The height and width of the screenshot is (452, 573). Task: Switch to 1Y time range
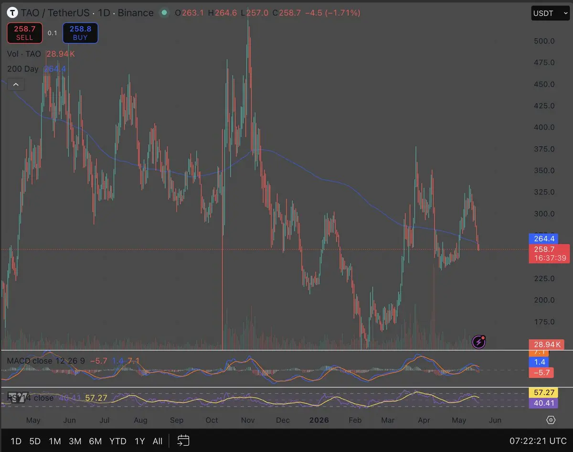(x=139, y=441)
